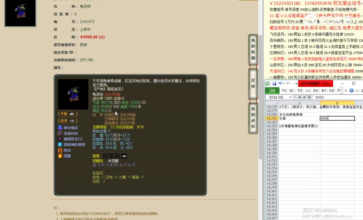Click the Excel Help question mark icon
The width and height of the screenshot is (363, 220).
[352, 90]
